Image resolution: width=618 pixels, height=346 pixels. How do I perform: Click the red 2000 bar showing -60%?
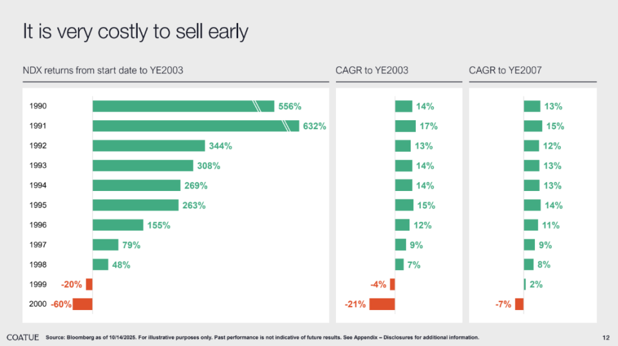point(82,304)
